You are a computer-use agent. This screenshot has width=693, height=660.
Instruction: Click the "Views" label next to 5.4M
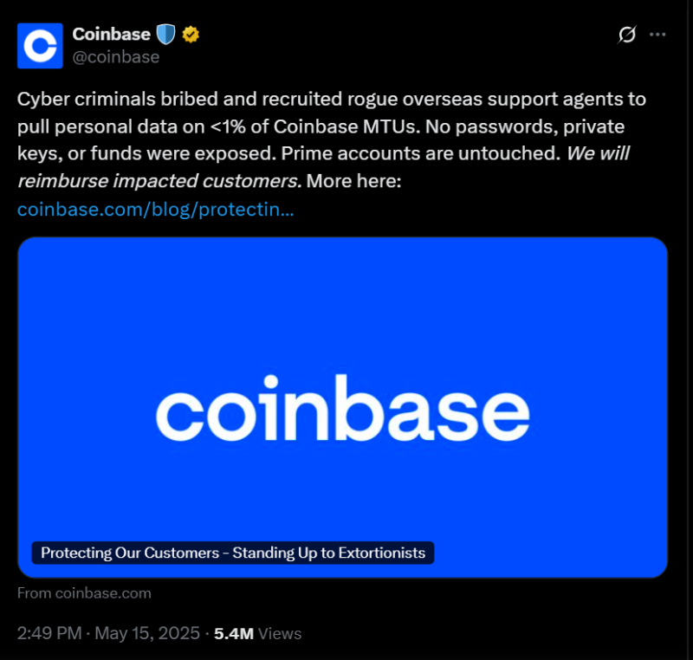(280, 633)
